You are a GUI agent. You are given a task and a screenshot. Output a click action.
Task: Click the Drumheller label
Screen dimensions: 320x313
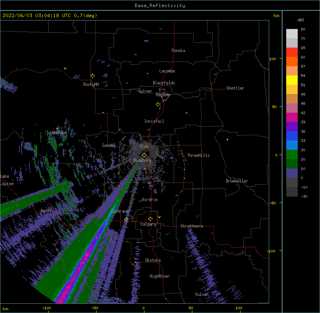point(237,181)
